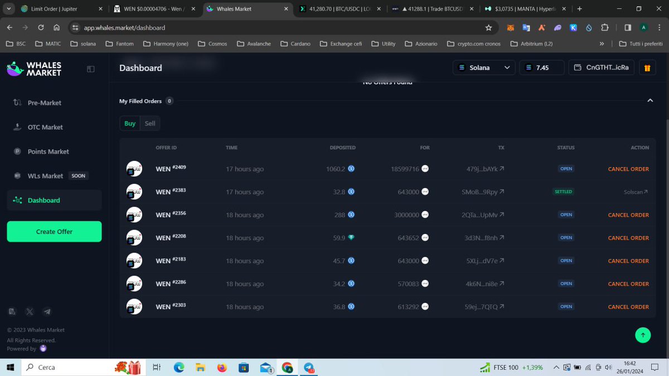The width and height of the screenshot is (669, 376).
Task: Cancel order for WEN #2208
Action: tap(628, 238)
